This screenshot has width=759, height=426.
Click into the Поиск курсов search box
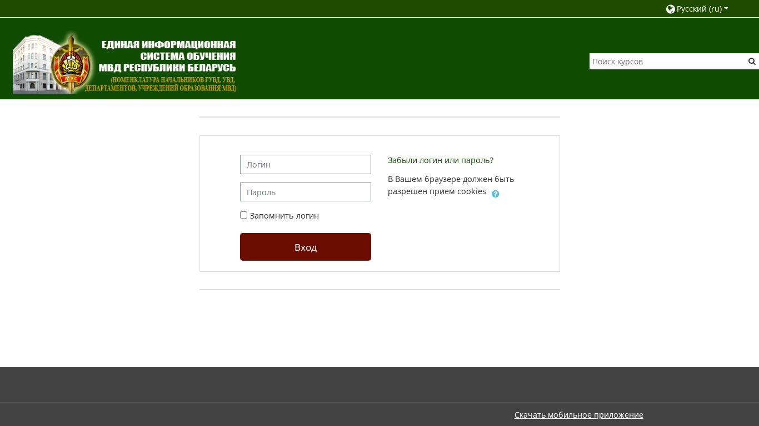pyautogui.click(x=667, y=61)
